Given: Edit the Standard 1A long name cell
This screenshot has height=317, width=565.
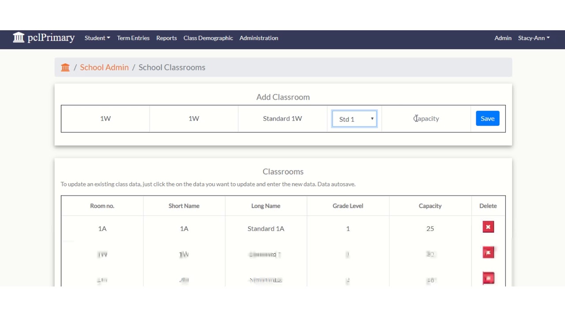Looking at the screenshot, I should (x=266, y=229).
